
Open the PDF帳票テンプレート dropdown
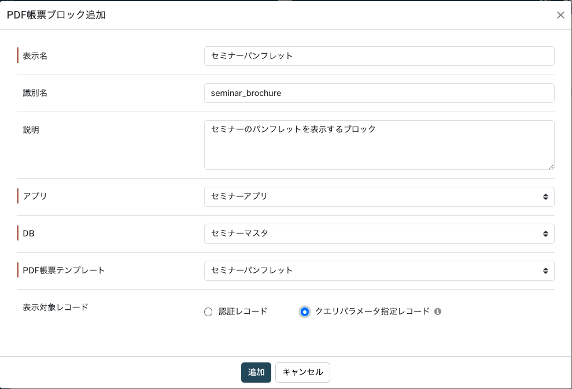point(379,271)
